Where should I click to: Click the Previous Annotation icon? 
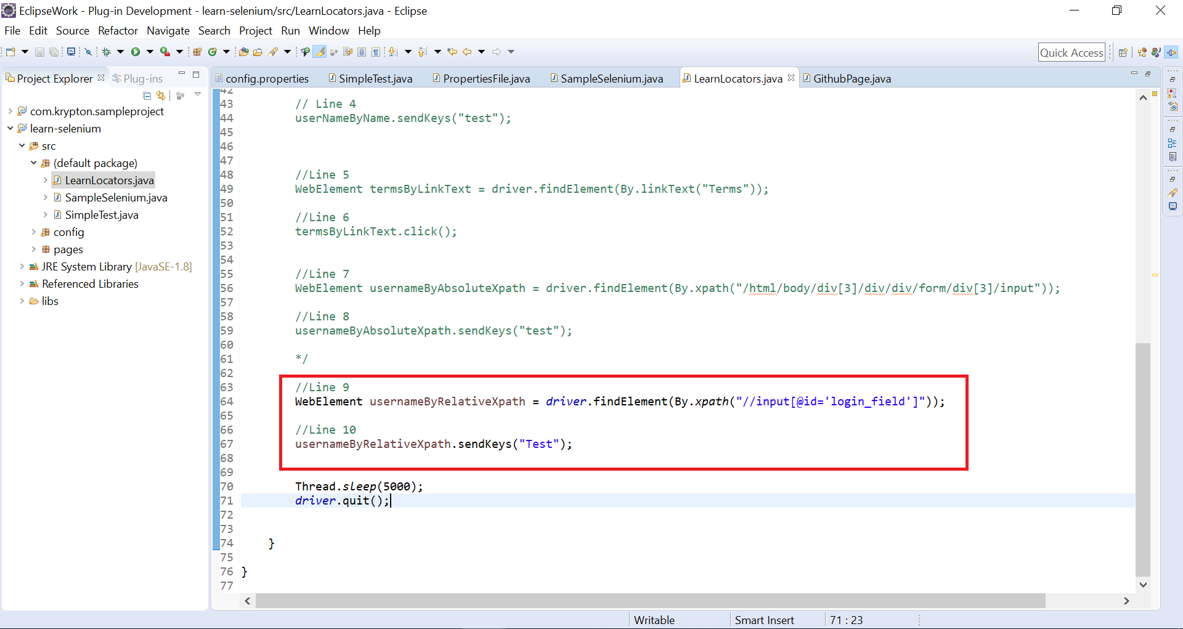tap(422, 52)
